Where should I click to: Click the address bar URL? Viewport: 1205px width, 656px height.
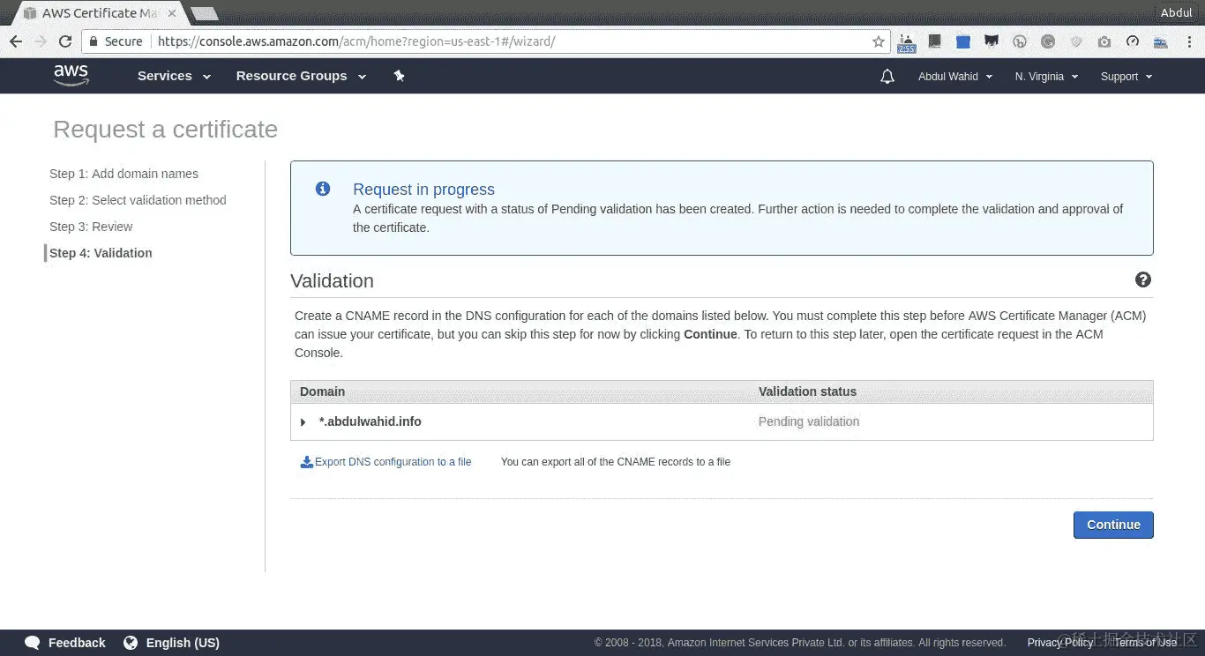pyautogui.click(x=356, y=41)
